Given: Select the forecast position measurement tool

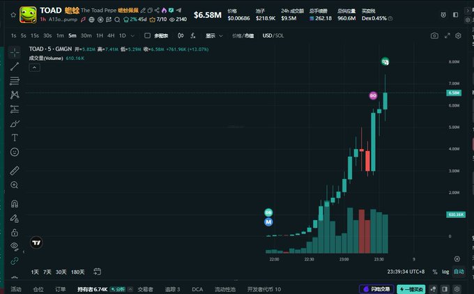Looking at the screenshot, I should [15, 109].
